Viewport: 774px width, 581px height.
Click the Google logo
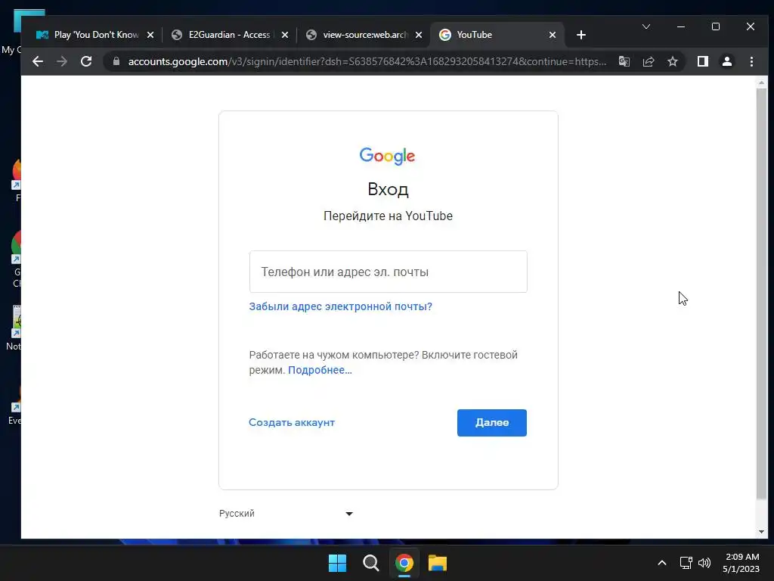pos(388,156)
